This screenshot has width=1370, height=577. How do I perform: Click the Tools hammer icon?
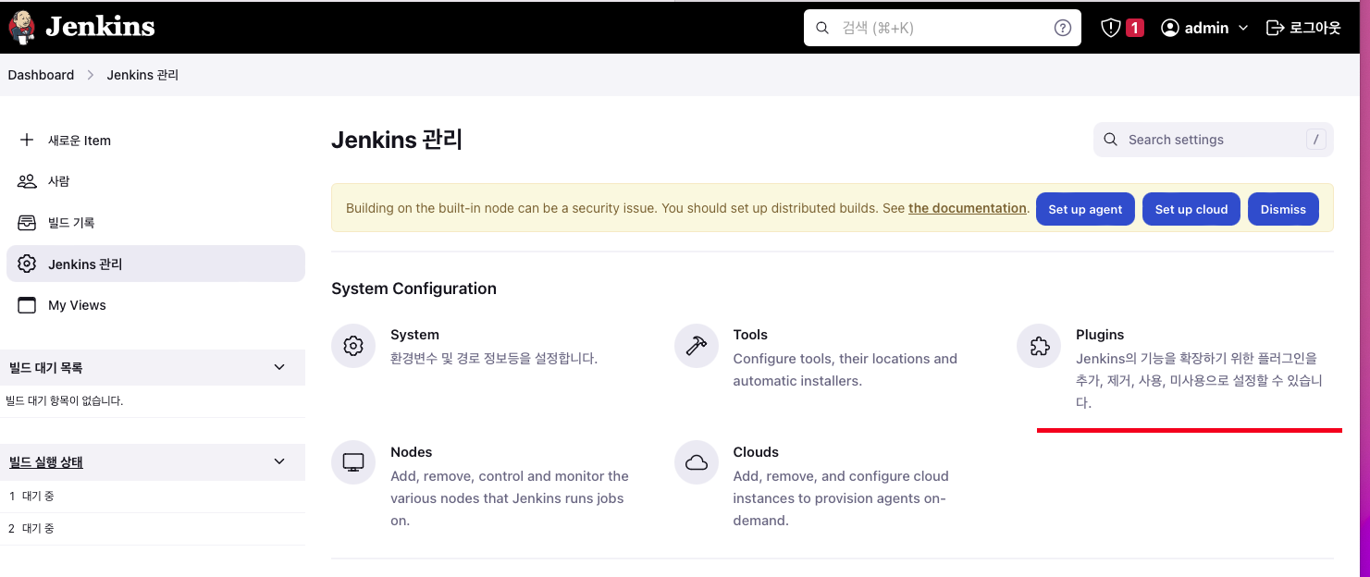click(x=697, y=347)
